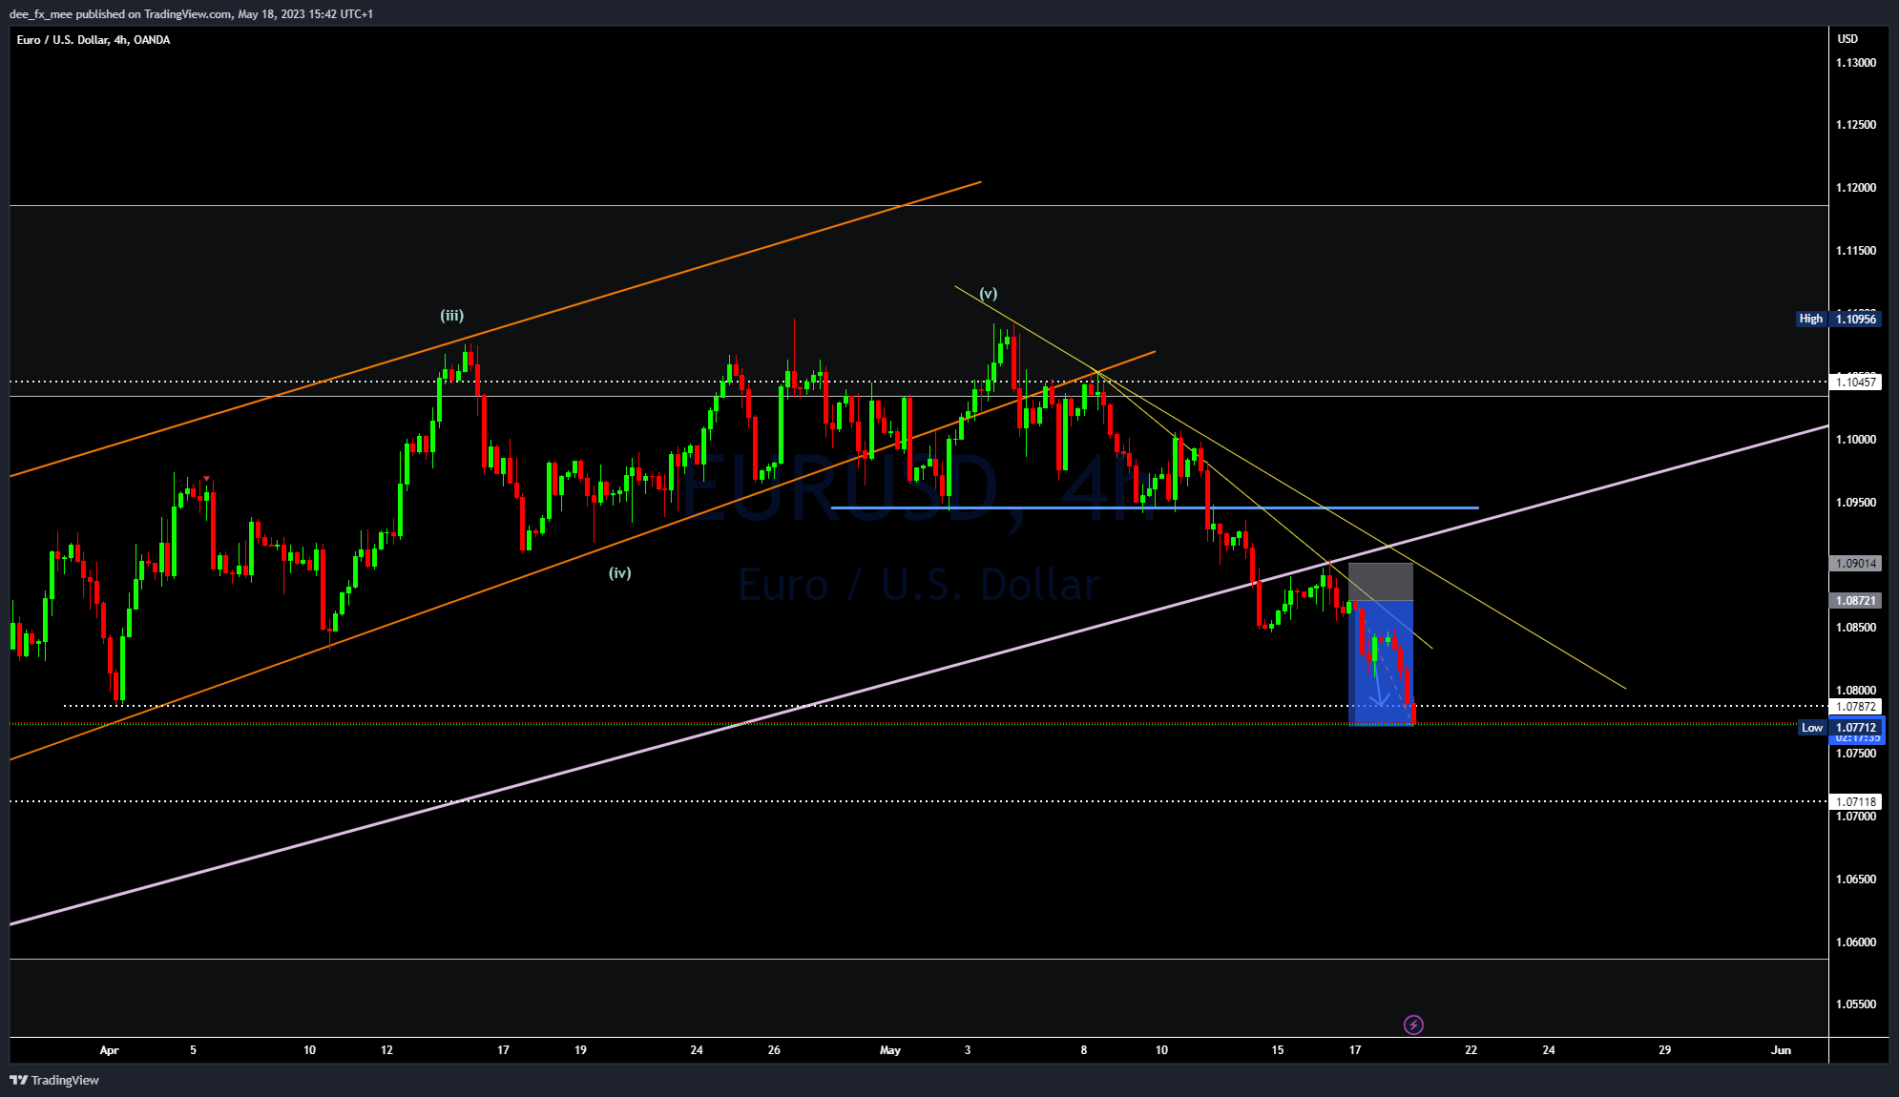Select the blue horizontal line near 1.09500

point(1155,507)
